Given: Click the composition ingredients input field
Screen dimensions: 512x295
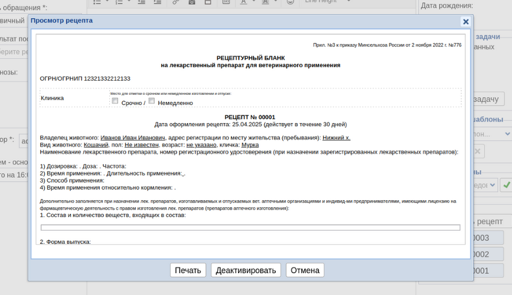Looking at the screenshot, I should tap(250, 227).
